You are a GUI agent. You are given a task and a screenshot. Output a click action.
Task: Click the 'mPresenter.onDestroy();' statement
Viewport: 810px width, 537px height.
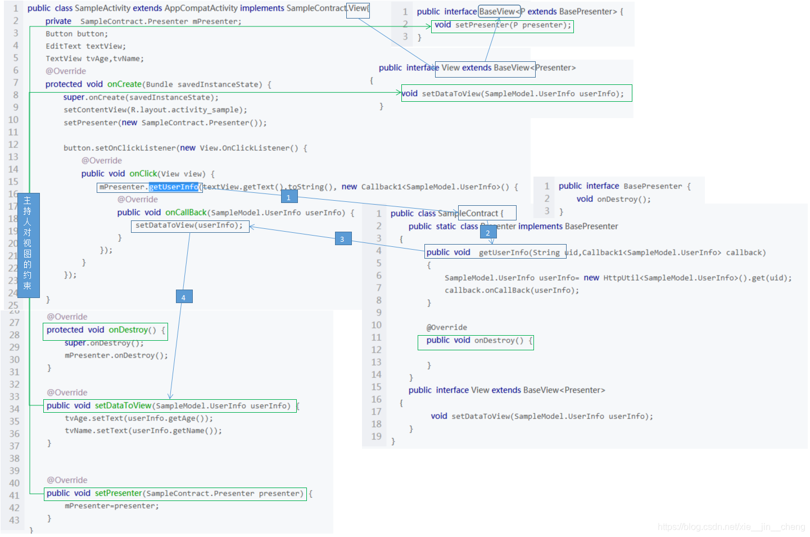[116, 355]
